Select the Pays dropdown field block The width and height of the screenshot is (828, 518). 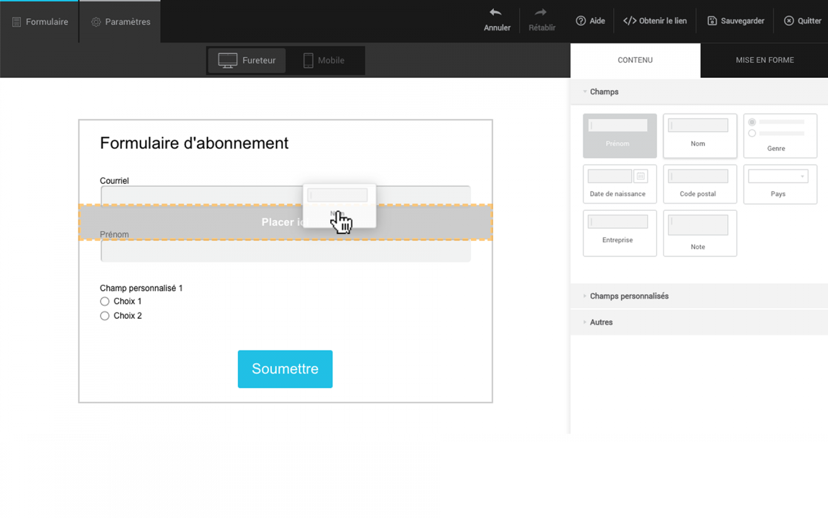[780, 184]
